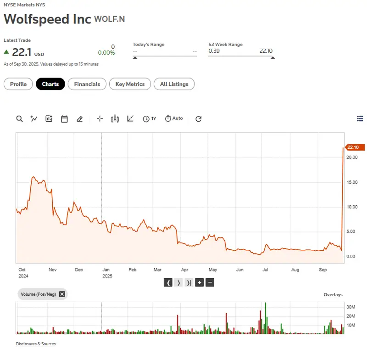Open the indicators panel icon

[x=49, y=118]
